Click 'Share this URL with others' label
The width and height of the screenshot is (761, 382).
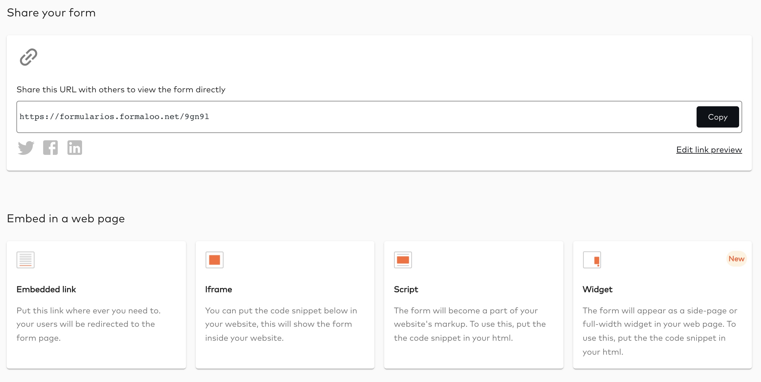pyautogui.click(x=121, y=90)
